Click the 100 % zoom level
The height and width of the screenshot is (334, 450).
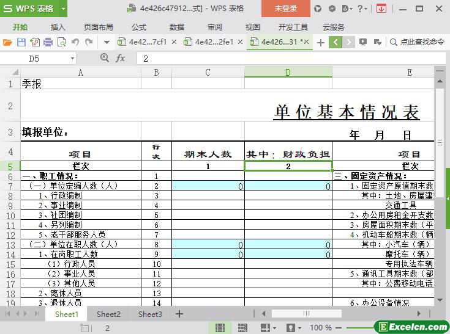click(x=321, y=328)
